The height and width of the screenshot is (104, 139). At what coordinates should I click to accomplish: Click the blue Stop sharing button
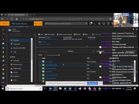pos(92,83)
